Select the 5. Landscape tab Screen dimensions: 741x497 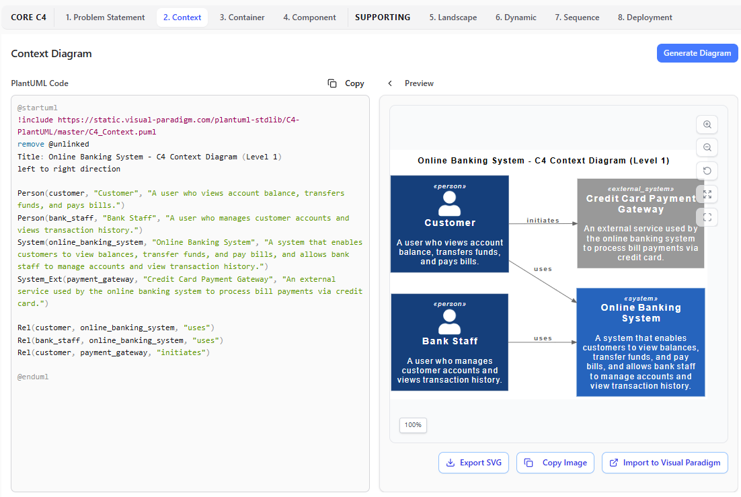pos(453,17)
